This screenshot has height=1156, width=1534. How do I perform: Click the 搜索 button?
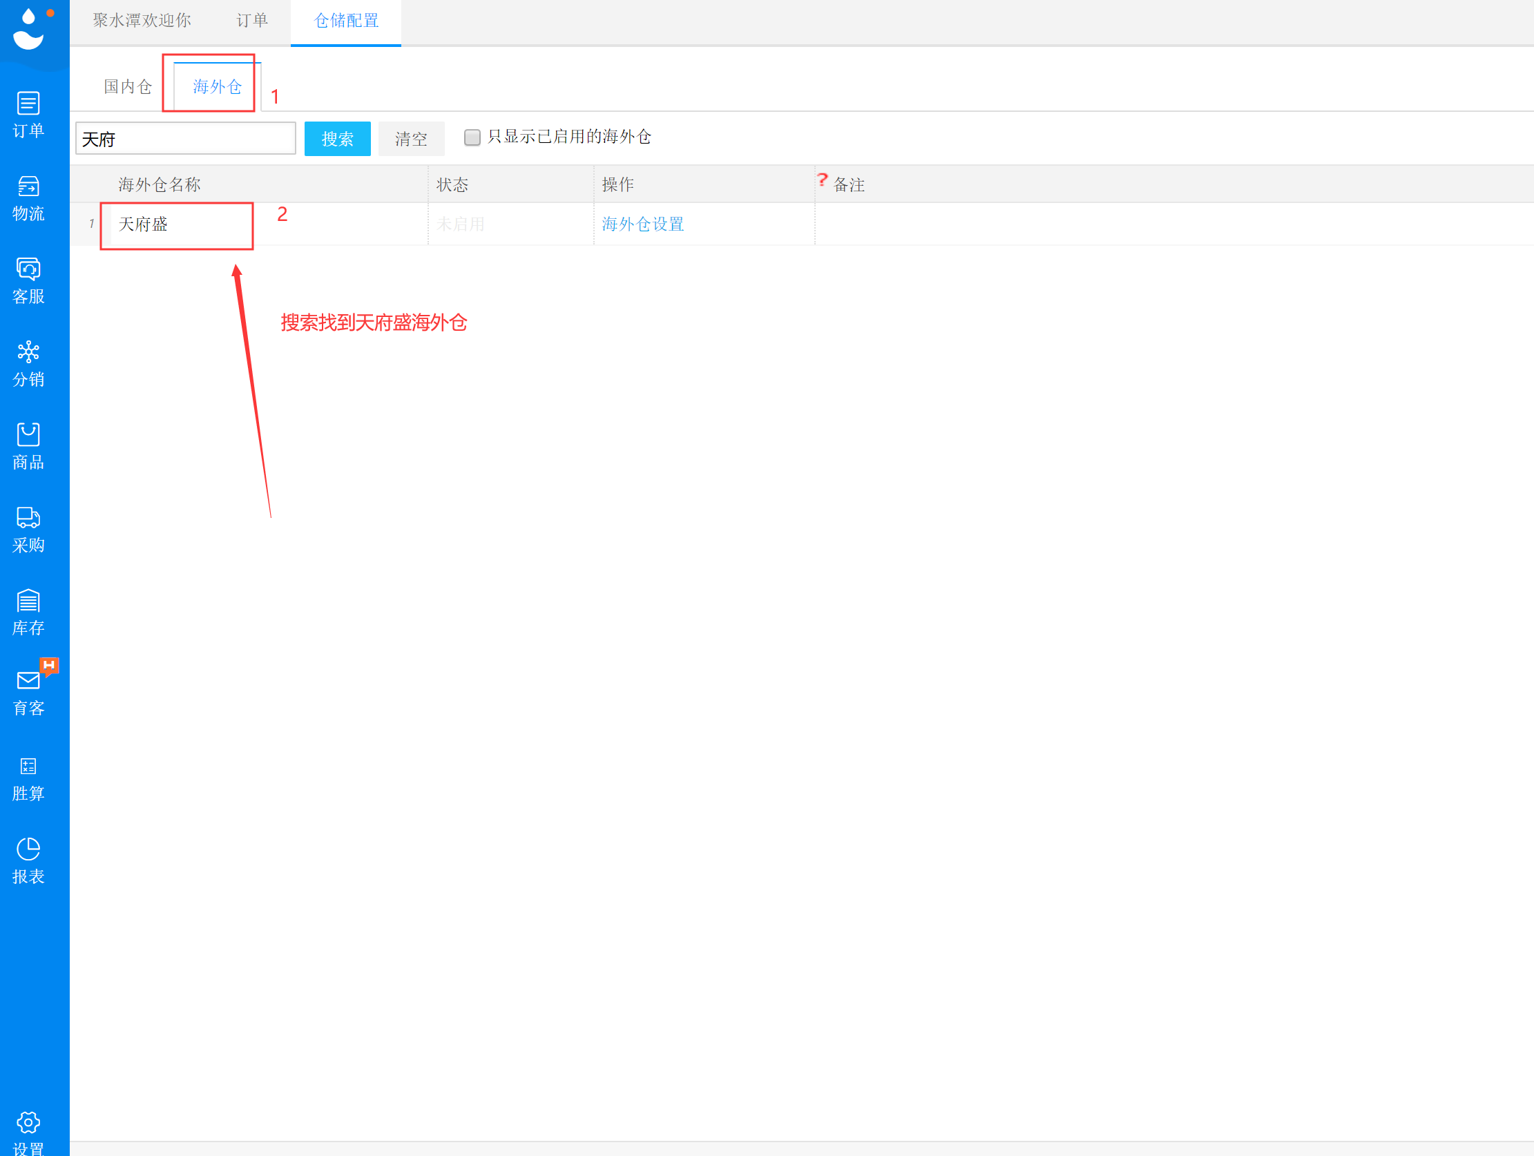(x=337, y=138)
